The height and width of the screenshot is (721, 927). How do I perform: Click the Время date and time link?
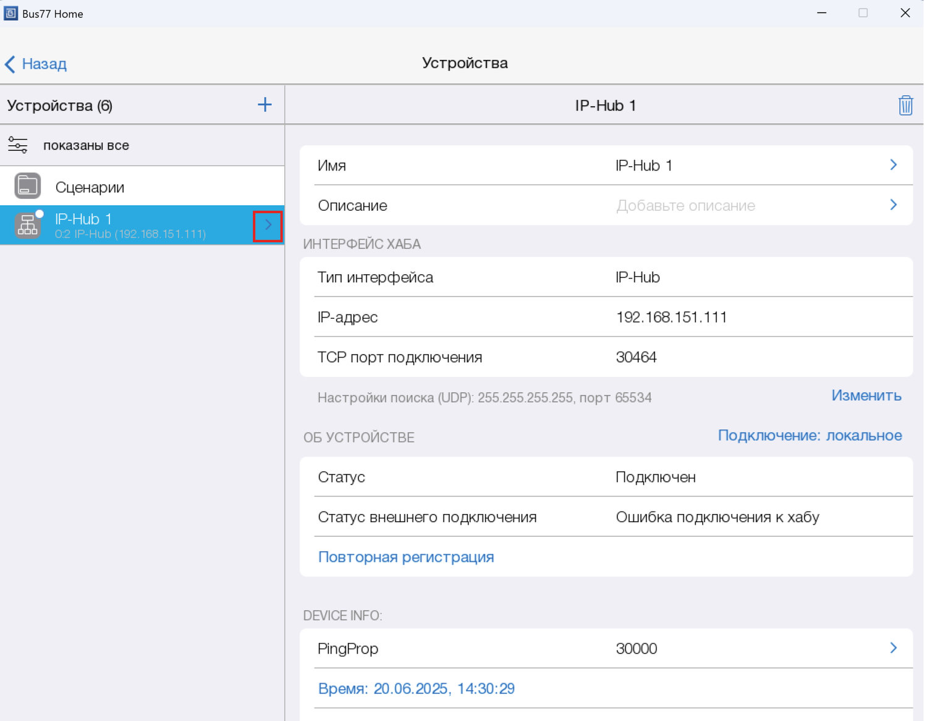pos(416,689)
